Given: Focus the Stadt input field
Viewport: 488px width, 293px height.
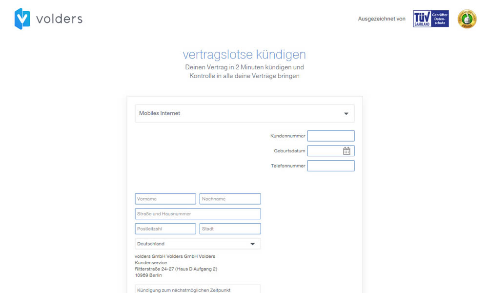Looking at the screenshot, I should (x=230, y=229).
